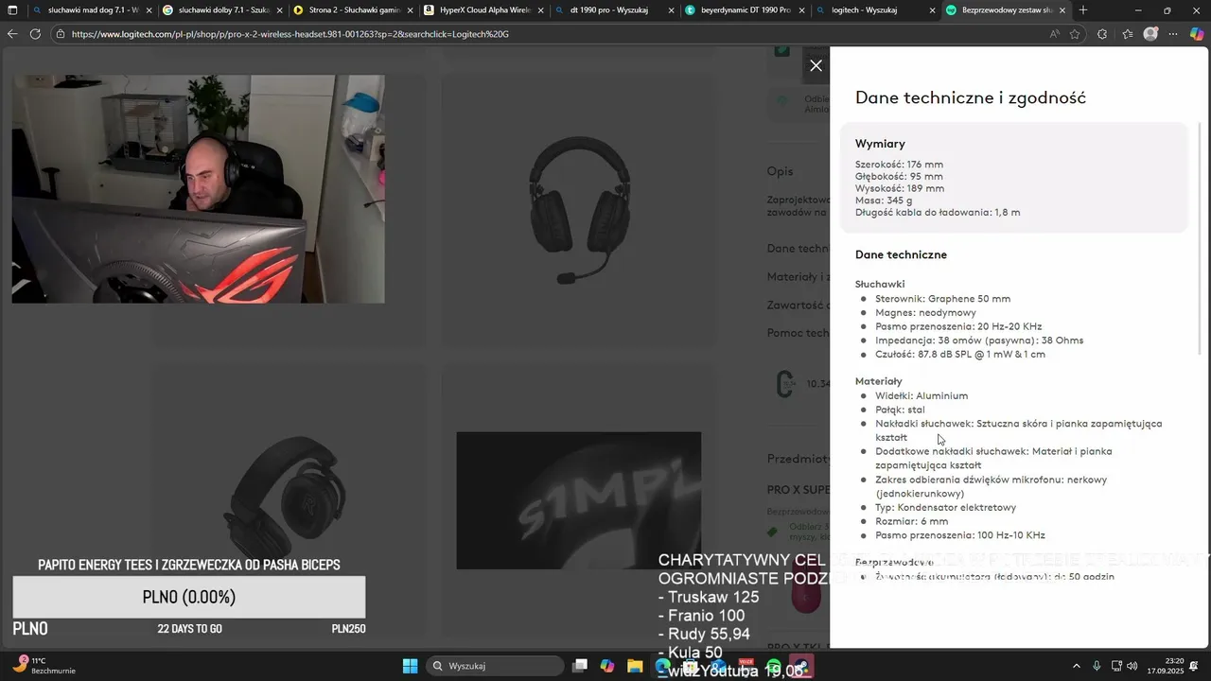Viewport: 1211px width, 681px height.
Task: Click the Logitech URL address bar
Action: pos(549,34)
